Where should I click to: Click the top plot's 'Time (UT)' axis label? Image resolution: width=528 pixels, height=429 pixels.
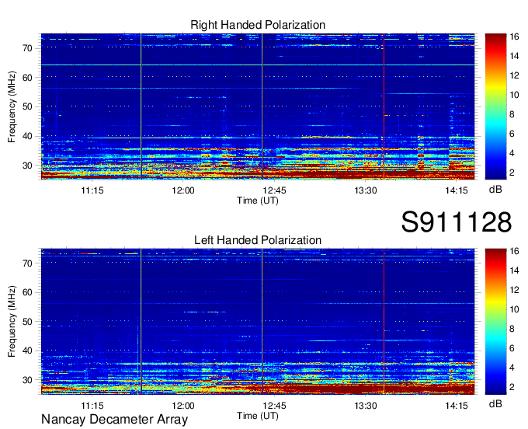(x=258, y=201)
